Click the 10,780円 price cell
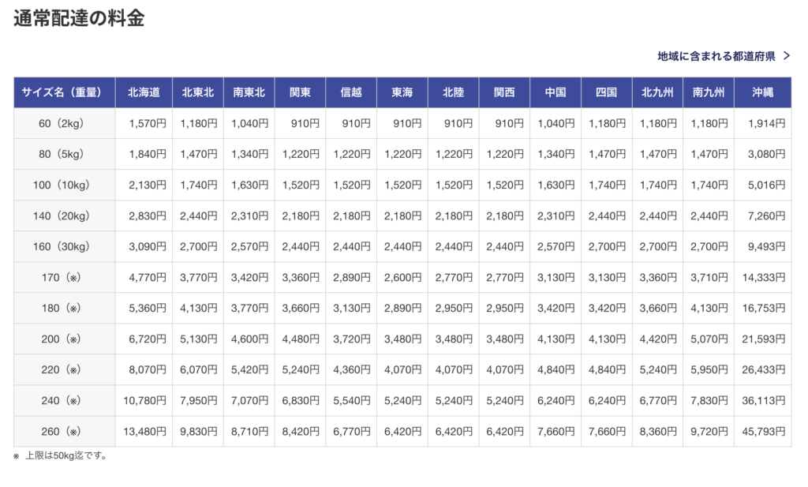The image size is (808, 487). point(144,400)
